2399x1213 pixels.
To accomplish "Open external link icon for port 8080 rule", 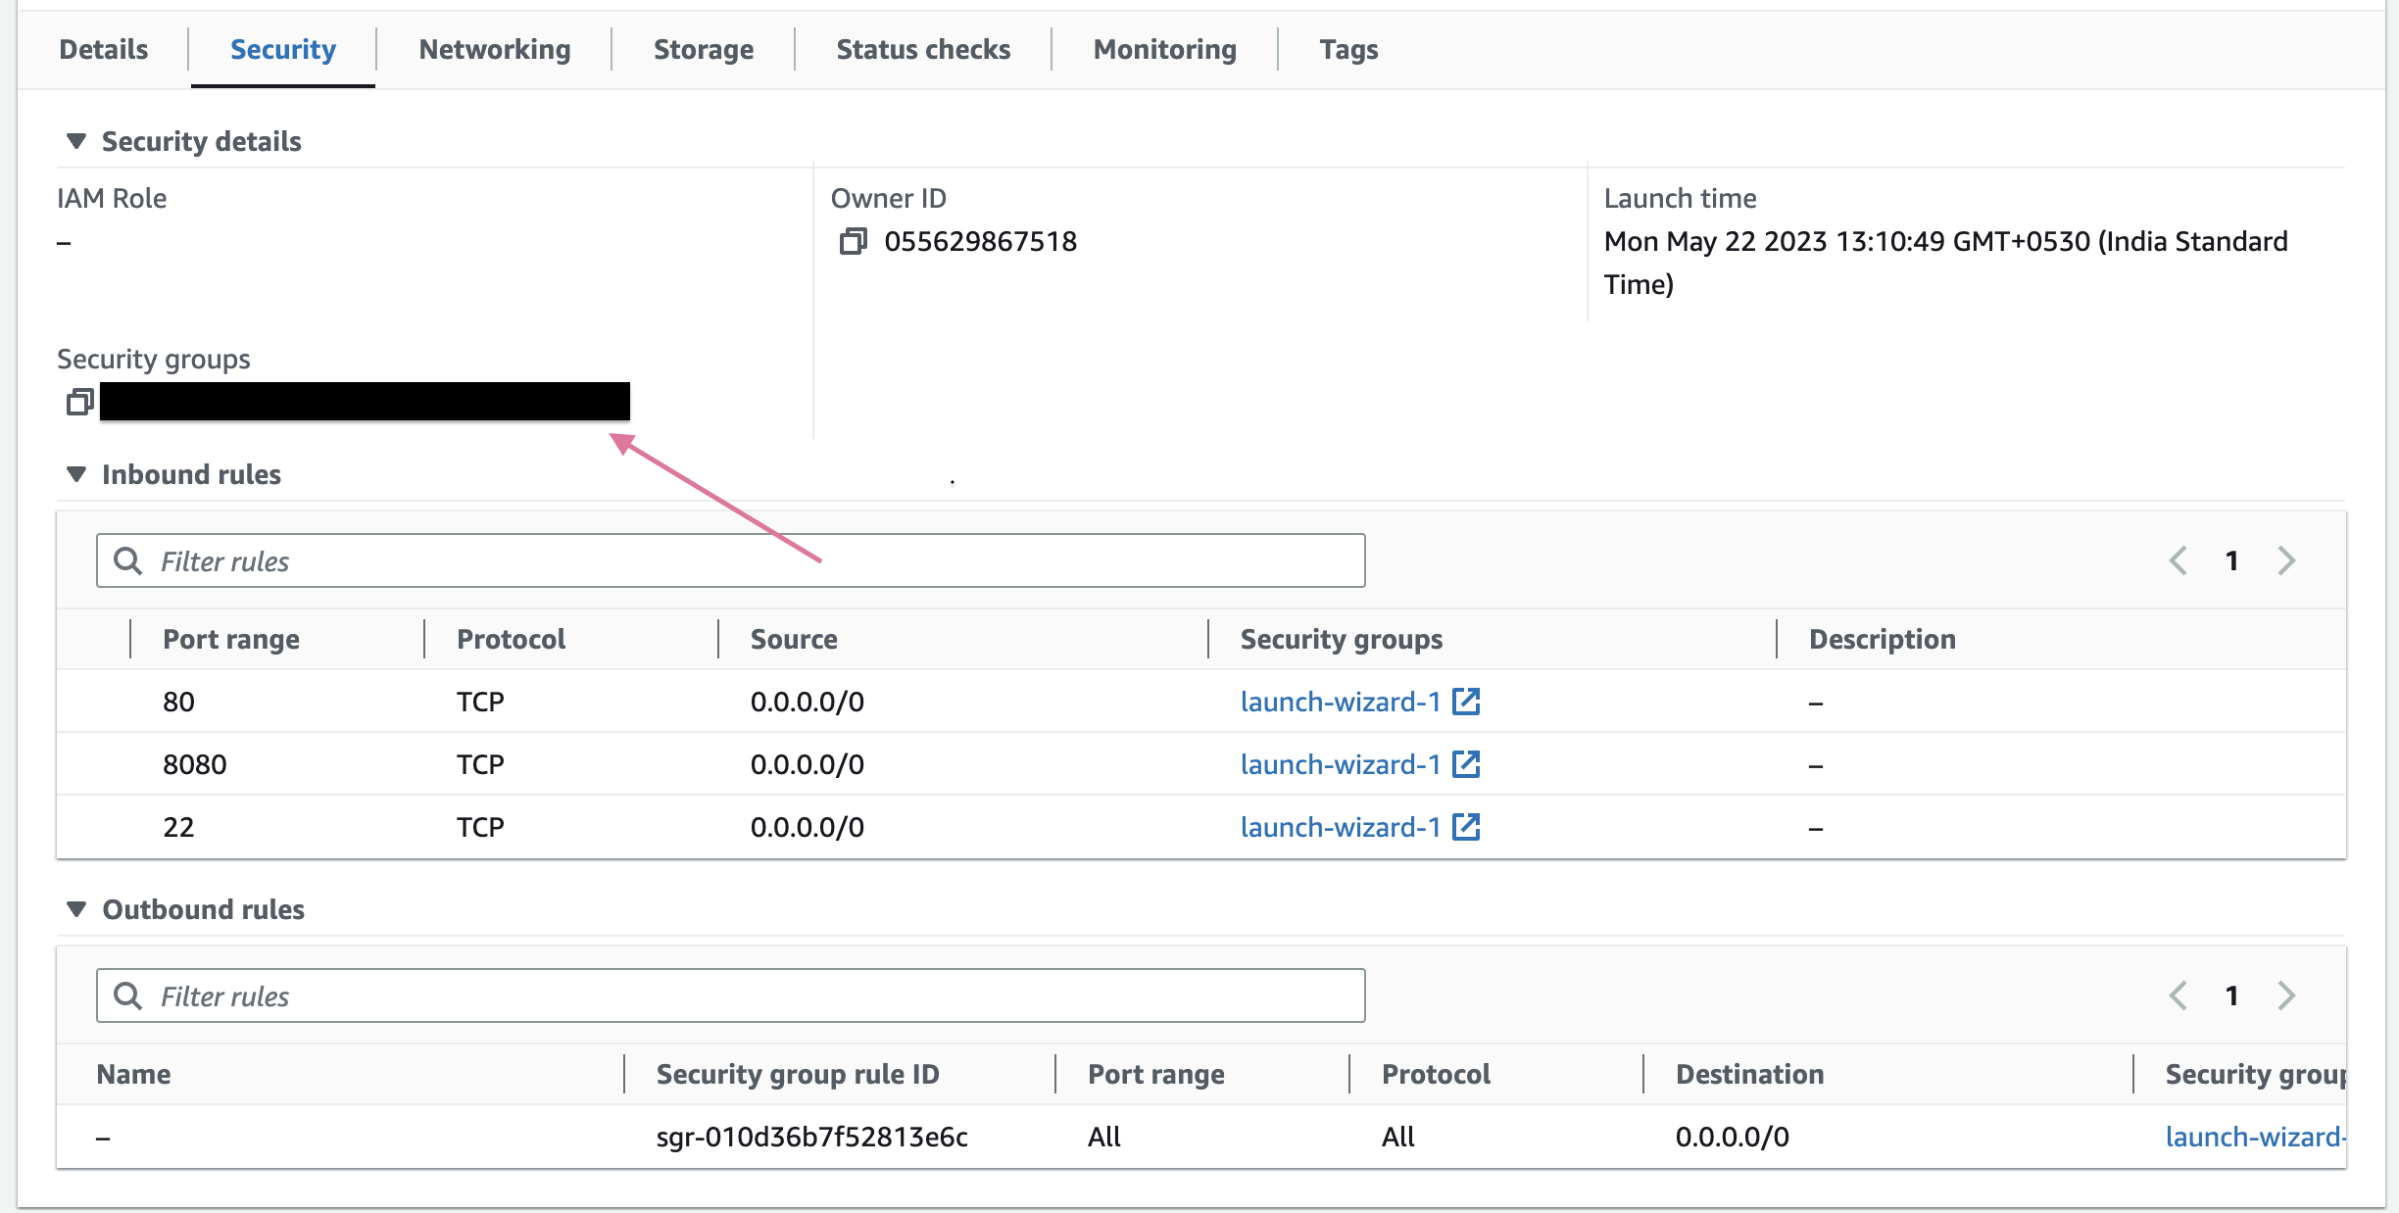I will pyautogui.click(x=1466, y=764).
